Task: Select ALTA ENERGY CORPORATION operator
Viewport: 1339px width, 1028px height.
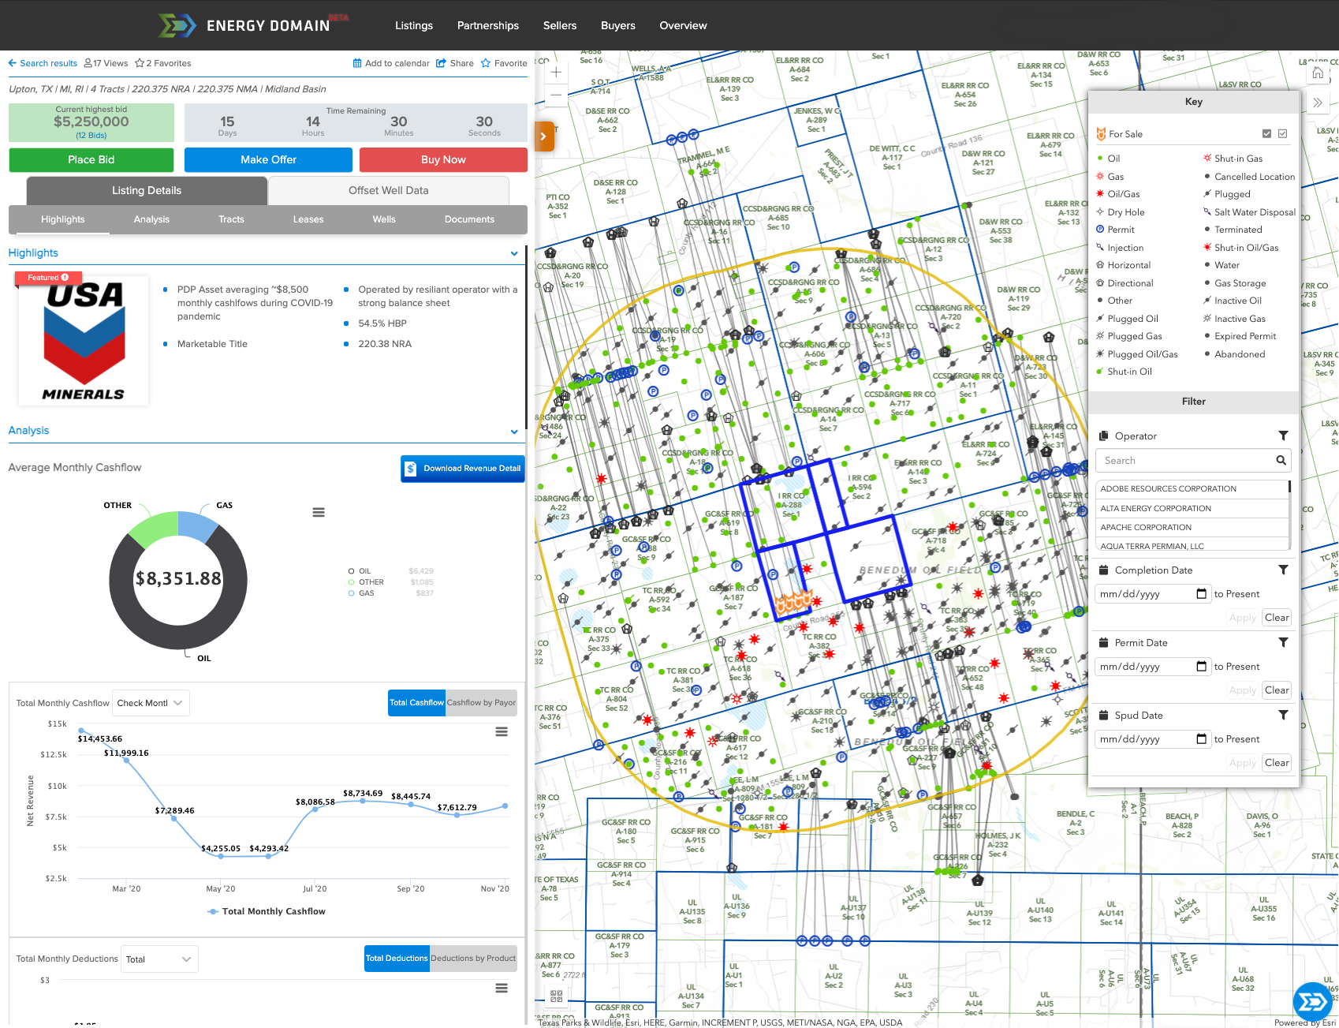Action: 1192,508
